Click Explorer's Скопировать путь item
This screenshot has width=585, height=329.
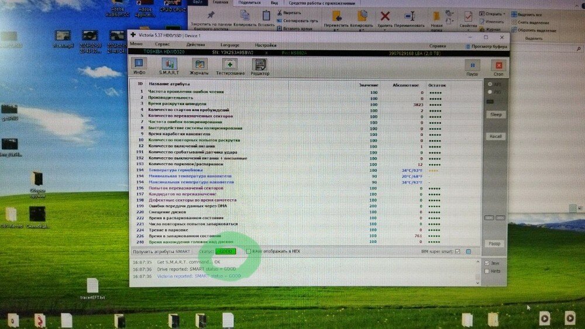pos(297,21)
